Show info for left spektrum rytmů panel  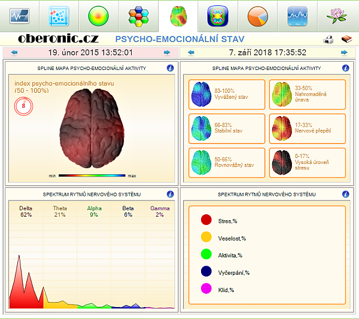click(170, 195)
